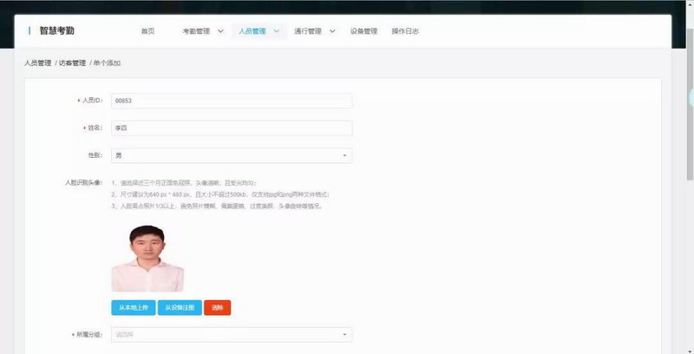The image size is (694, 354).
Task: Click the face photo thumbnail
Action: coord(147,258)
